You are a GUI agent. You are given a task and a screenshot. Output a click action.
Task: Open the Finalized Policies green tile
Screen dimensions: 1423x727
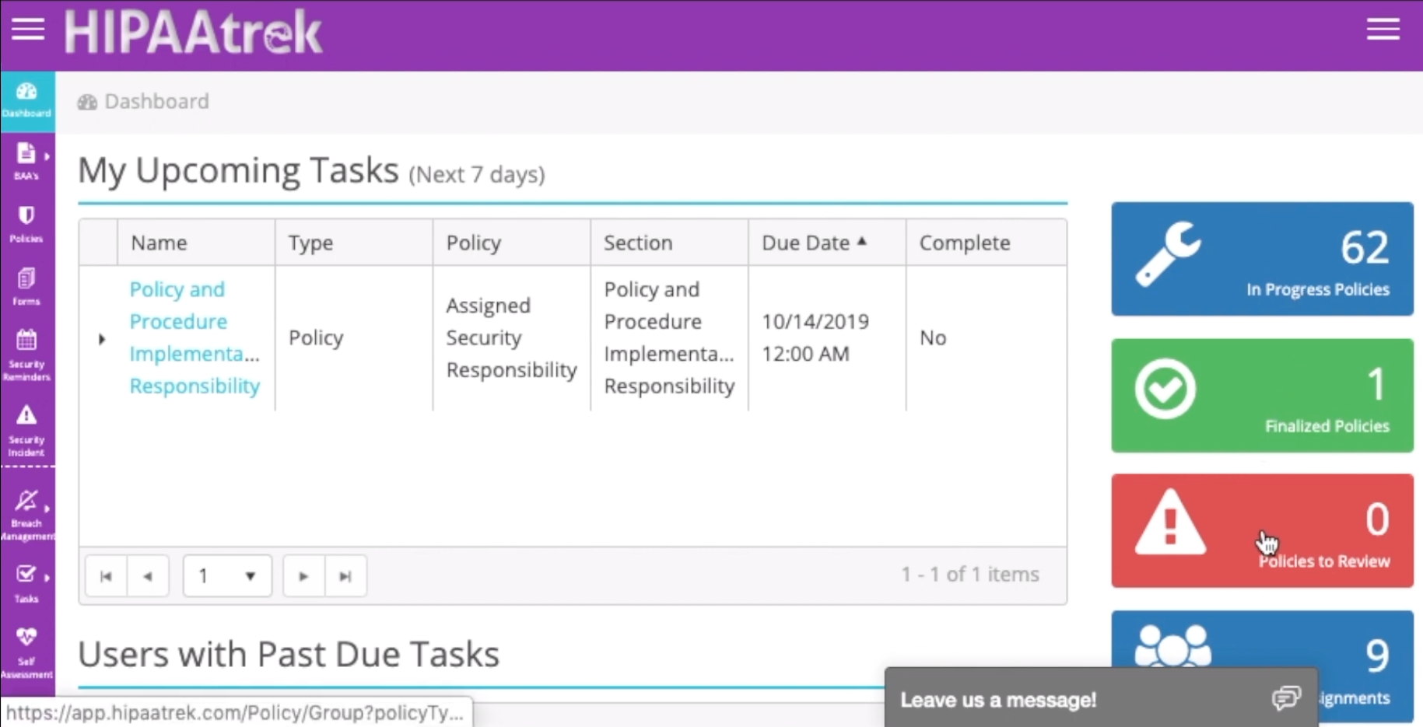[1261, 395]
